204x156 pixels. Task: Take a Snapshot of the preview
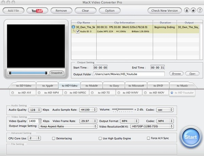tap(56, 73)
